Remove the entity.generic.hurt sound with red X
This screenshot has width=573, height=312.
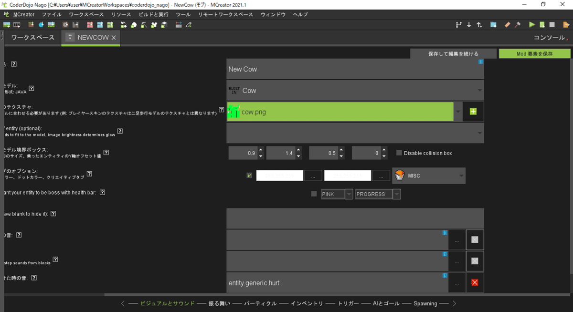(x=474, y=282)
